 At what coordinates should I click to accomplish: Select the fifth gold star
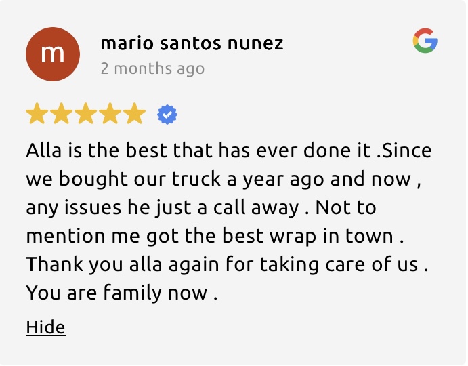pos(135,113)
